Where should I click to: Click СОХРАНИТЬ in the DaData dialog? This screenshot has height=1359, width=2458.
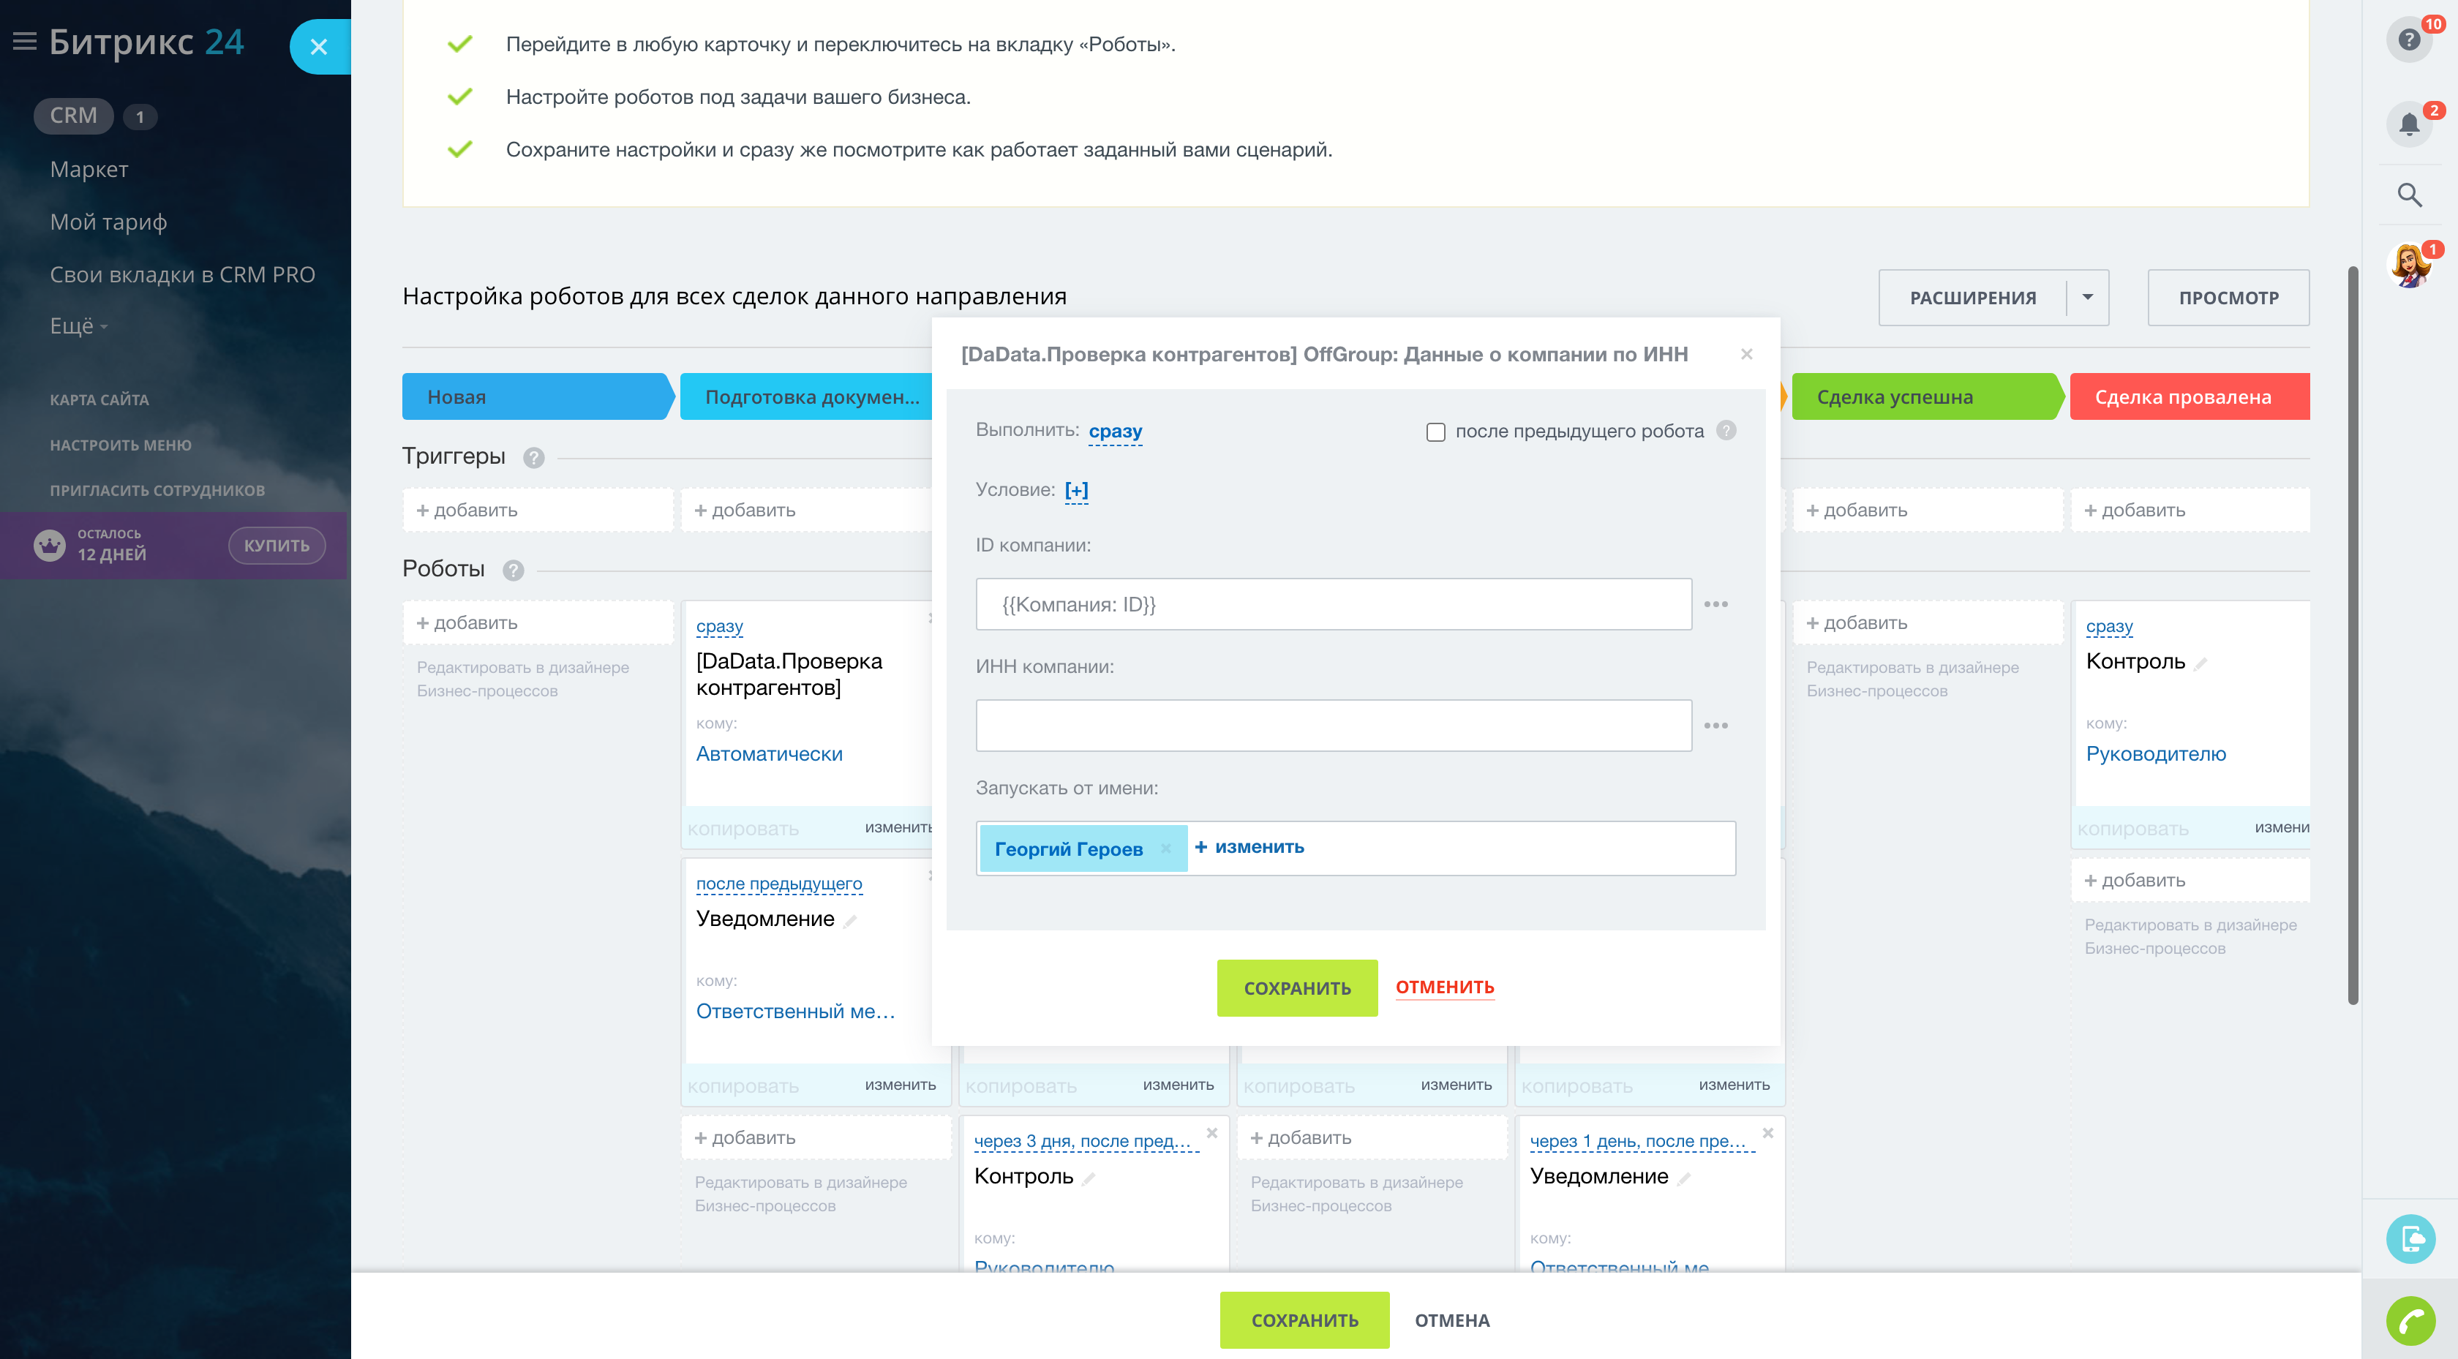click(1297, 987)
